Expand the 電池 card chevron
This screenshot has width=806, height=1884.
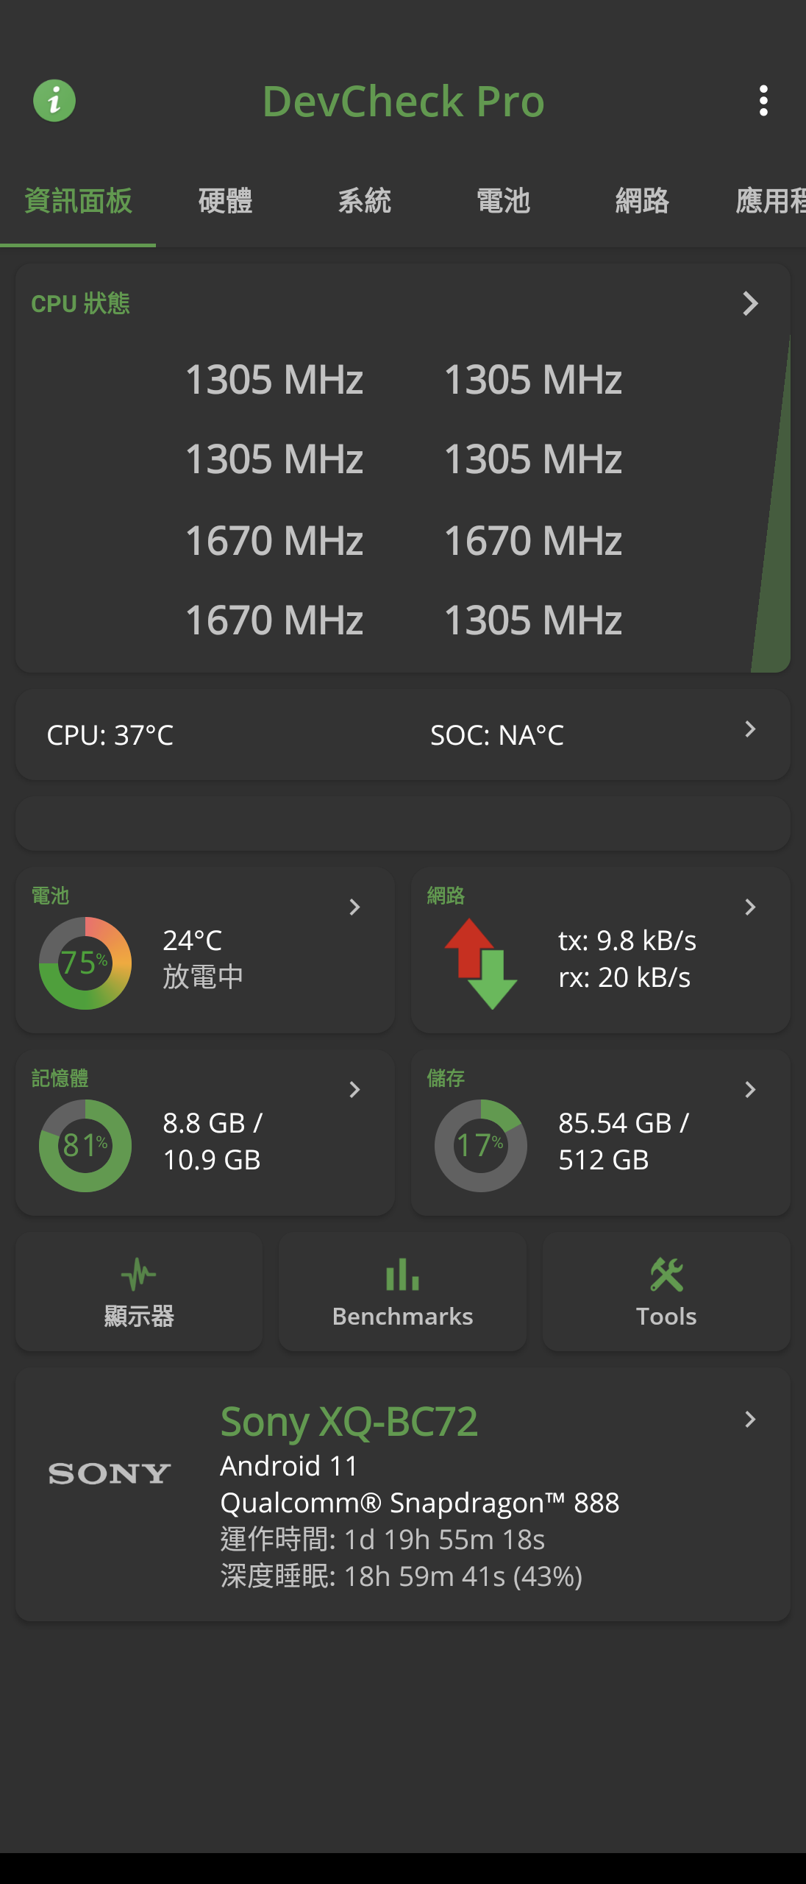coord(354,907)
